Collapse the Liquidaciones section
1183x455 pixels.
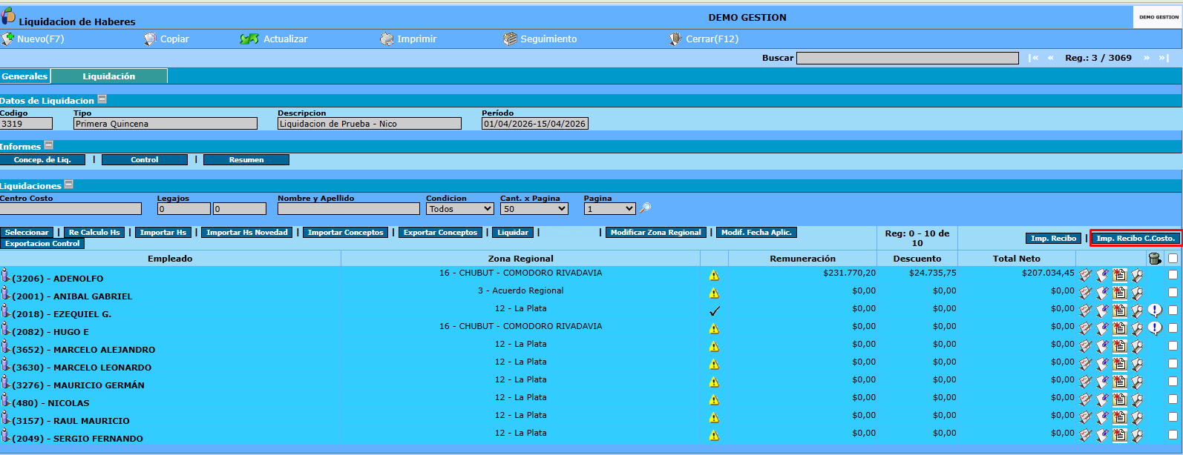(68, 185)
